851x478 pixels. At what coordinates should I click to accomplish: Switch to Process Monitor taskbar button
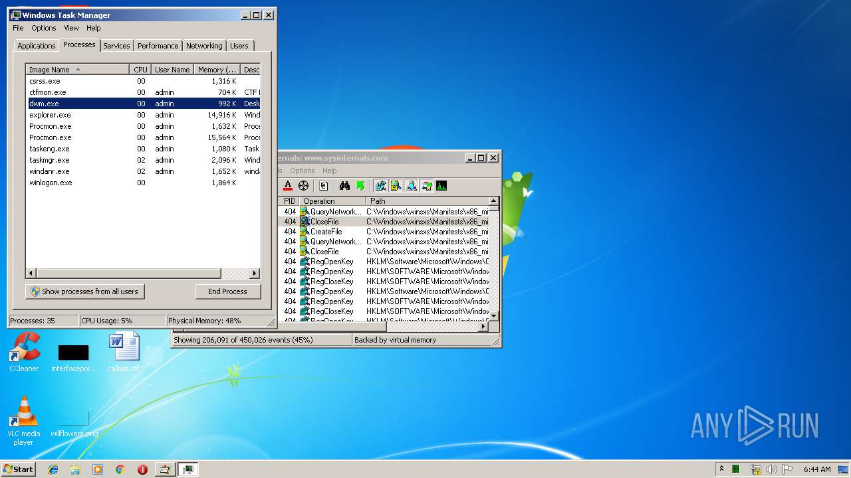click(x=165, y=469)
